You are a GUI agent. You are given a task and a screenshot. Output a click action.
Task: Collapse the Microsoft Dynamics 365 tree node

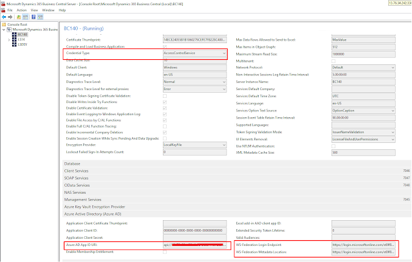click(4, 30)
